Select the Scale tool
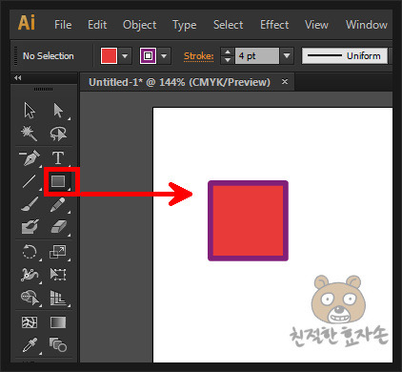 pos(58,252)
